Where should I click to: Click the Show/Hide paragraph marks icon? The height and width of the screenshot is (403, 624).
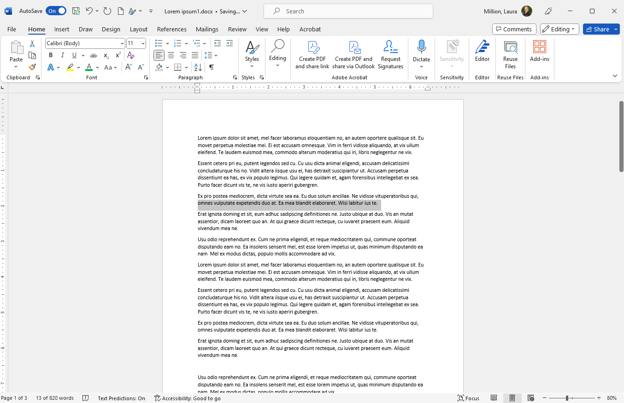tap(211, 67)
